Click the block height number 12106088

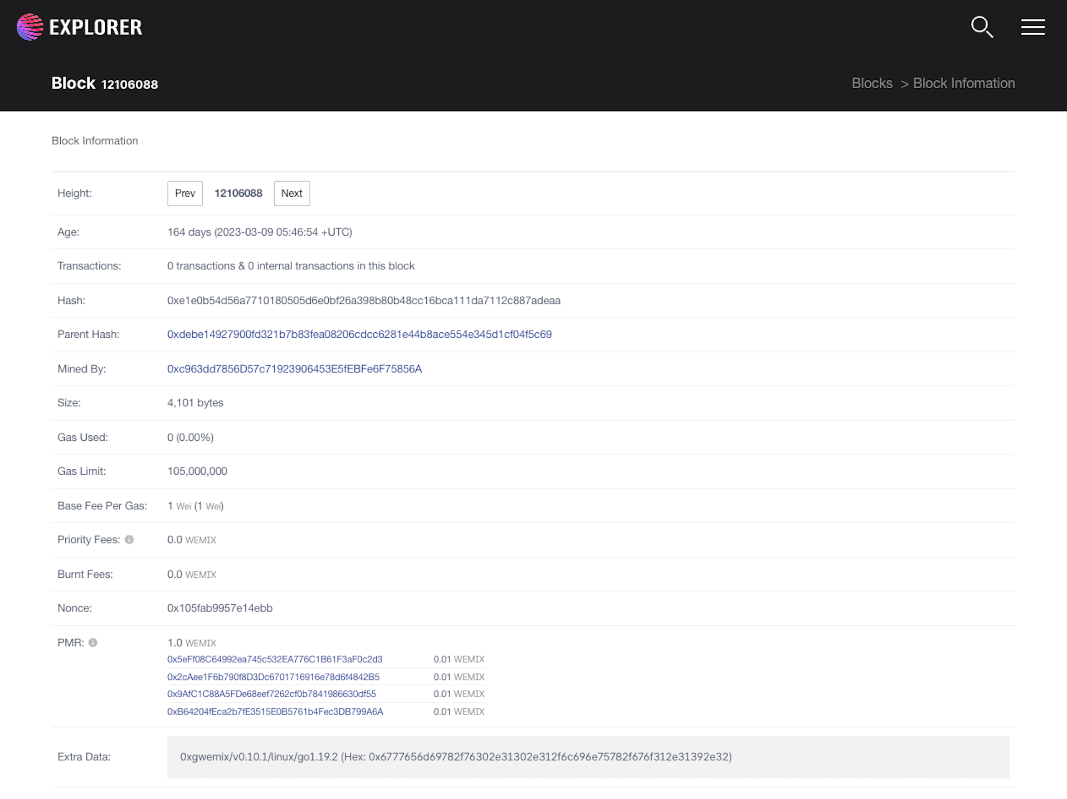238,193
